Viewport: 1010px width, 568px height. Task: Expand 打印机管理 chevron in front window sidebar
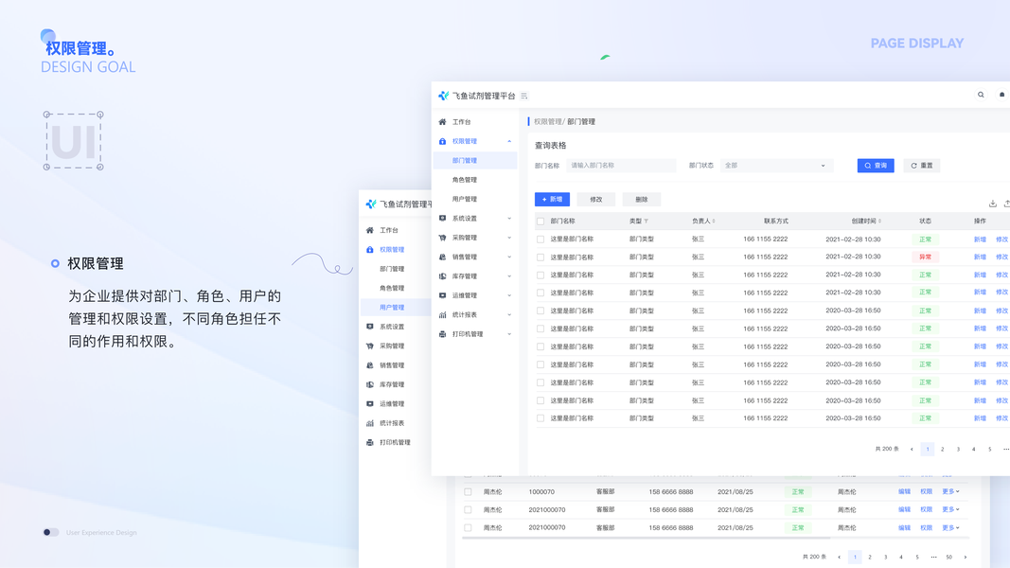(509, 334)
